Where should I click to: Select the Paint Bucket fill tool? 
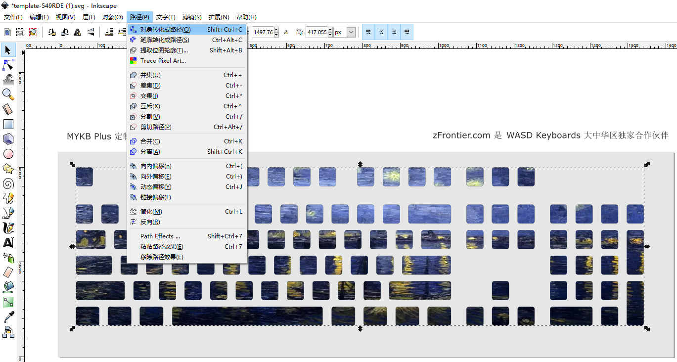(x=8, y=287)
